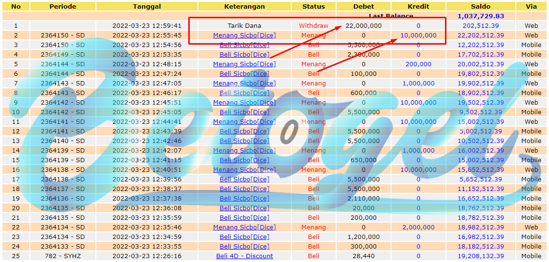Select the Status column header
This screenshot has height=262, width=549.
[x=314, y=6]
